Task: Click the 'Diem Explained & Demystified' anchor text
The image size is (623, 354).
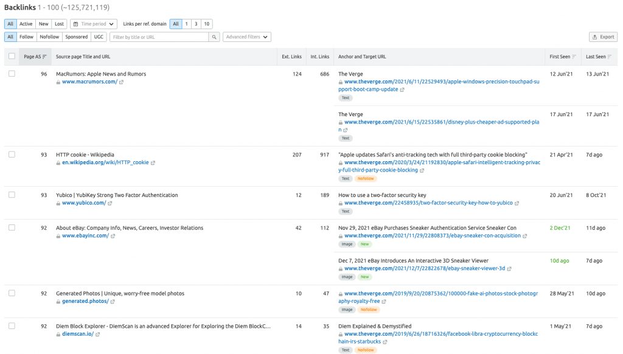Action: pyautogui.click(x=375, y=326)
